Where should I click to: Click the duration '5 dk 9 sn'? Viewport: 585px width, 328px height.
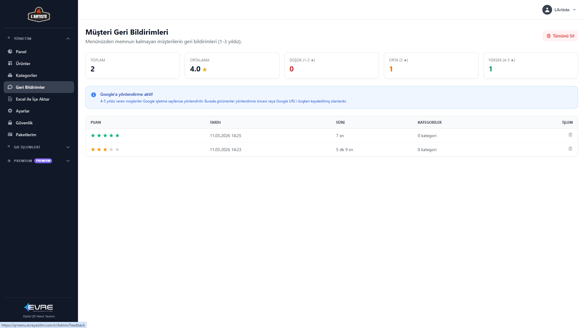click(x=344, y=150)
